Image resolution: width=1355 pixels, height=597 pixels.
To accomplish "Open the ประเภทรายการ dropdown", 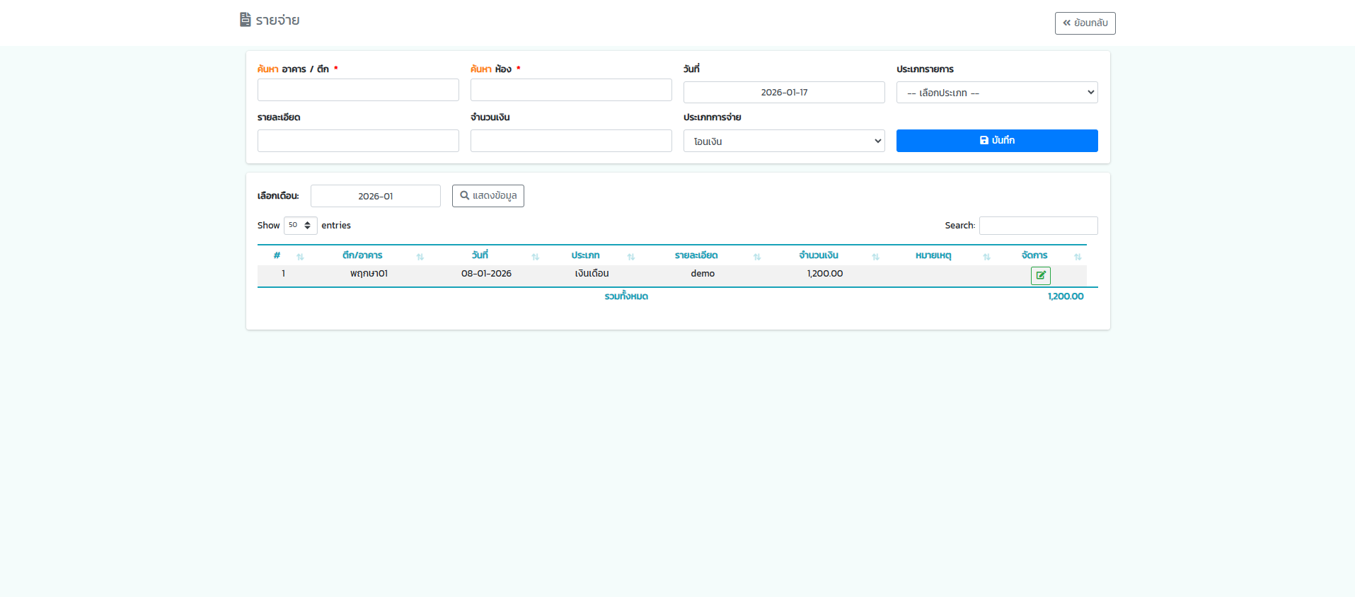I will click(997, 93).
